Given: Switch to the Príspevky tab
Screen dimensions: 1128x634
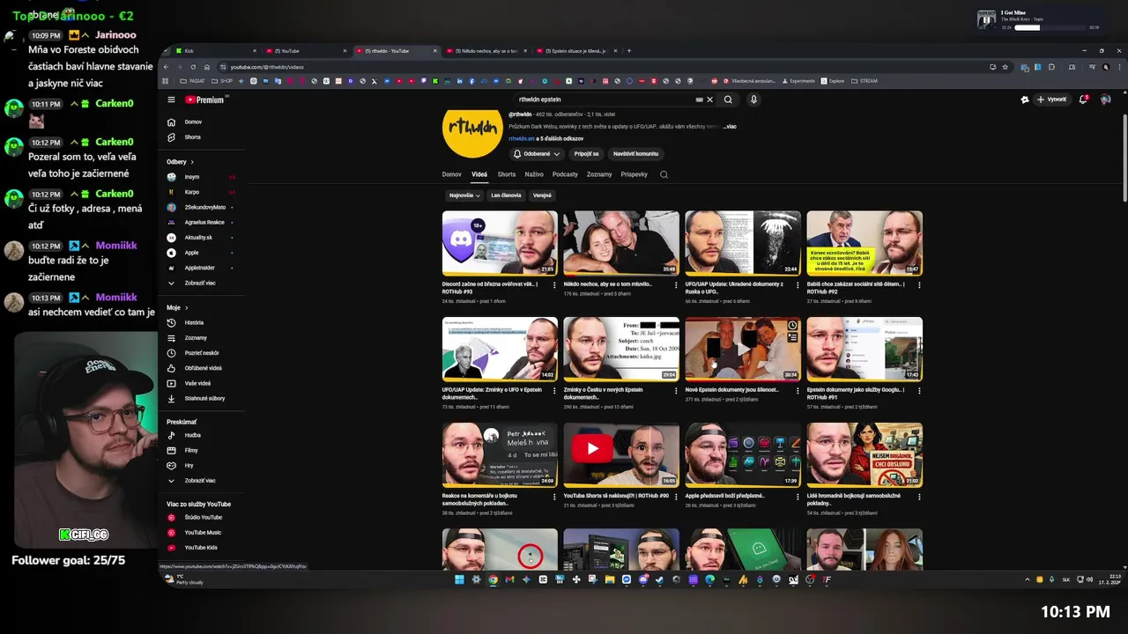Looking at the screenshot, I should [x=634, y=174].
